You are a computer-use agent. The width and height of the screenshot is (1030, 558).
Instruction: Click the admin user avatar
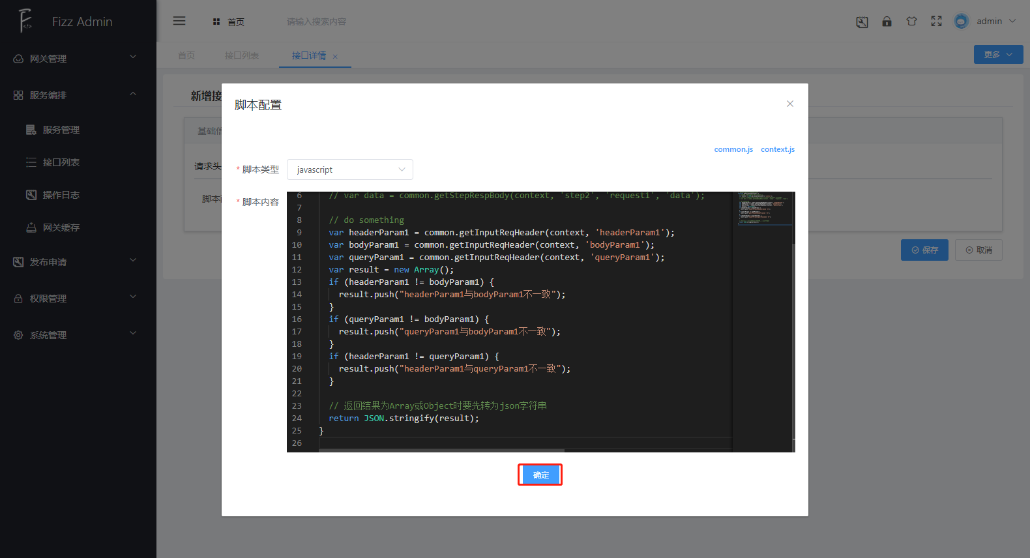point(961,22)
